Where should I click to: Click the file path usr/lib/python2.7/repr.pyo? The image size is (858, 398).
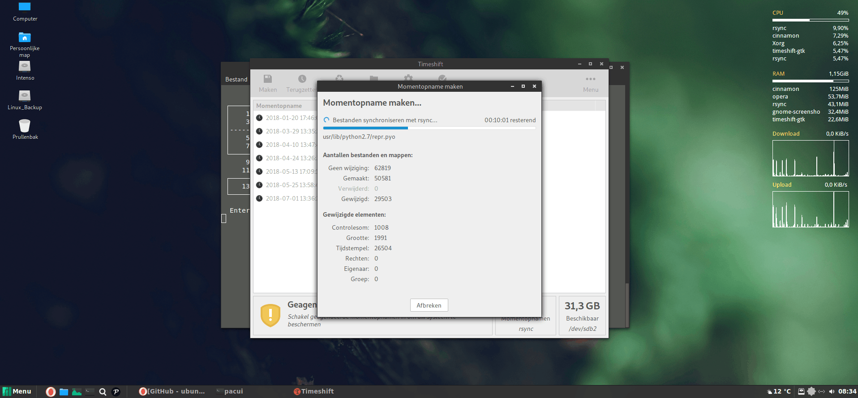359,137
